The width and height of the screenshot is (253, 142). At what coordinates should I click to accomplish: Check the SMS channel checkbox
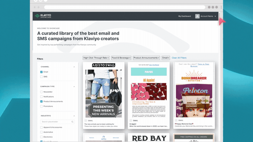pyautogui.click(x=41, y=77)
